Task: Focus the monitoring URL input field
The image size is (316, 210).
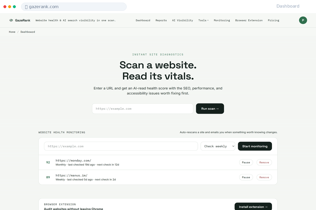Action: tap(121, 146)
